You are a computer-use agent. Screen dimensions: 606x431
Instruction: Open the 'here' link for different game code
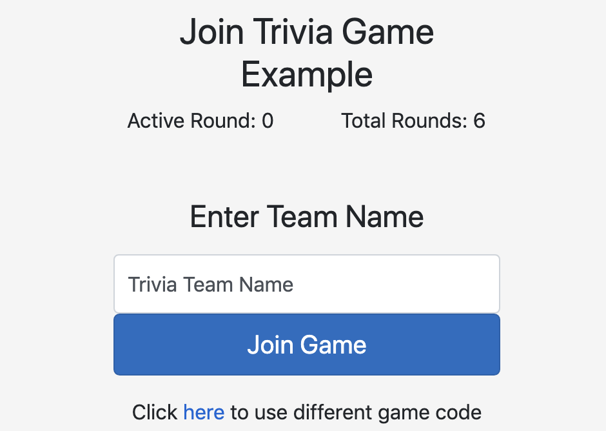click(204, 412)
